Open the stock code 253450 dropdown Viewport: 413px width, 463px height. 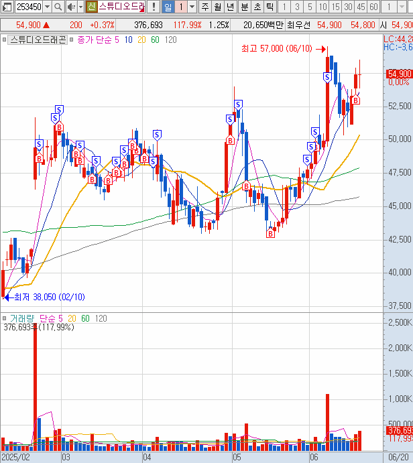(46, 7)
